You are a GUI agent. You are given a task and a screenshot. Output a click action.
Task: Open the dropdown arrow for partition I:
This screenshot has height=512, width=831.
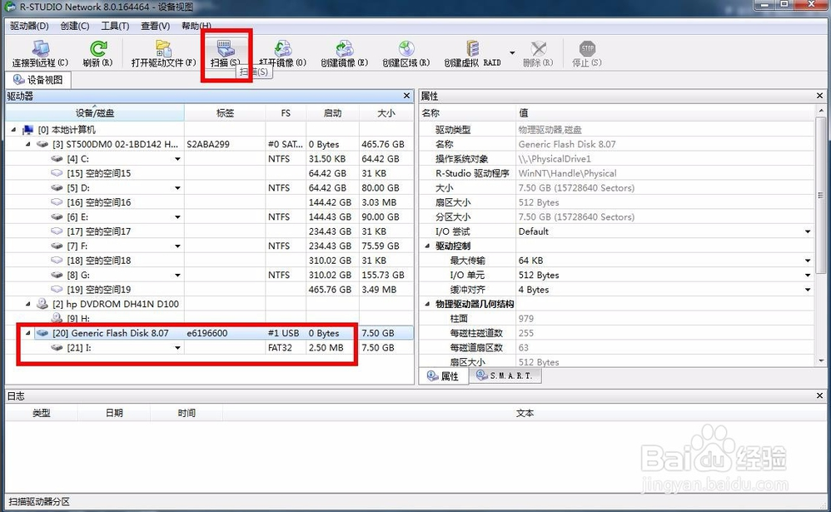[177, 348]
